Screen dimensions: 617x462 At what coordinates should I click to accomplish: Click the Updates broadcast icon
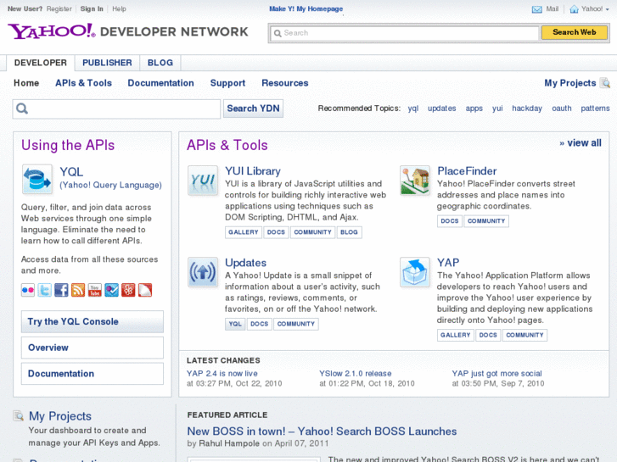203,272
